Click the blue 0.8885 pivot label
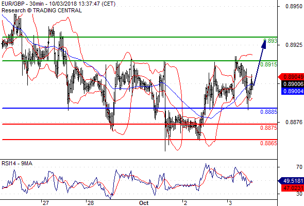Screen dimensions: 304x206 [269, 112]
